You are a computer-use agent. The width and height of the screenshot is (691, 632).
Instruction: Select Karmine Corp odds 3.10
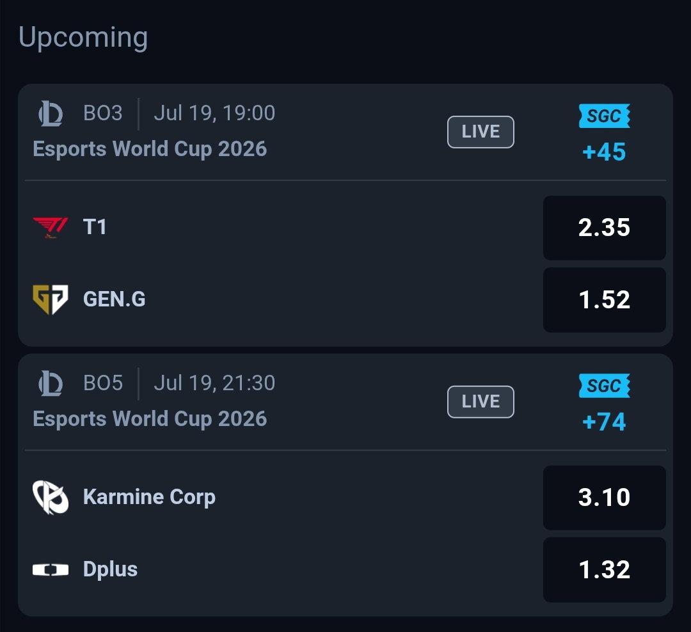pyautogui.click(x=604, y=498)
